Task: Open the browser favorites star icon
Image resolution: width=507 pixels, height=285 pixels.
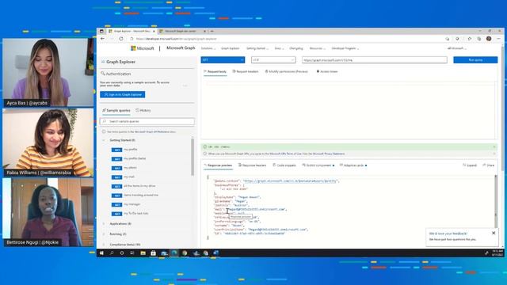Action: pos(470,39)
